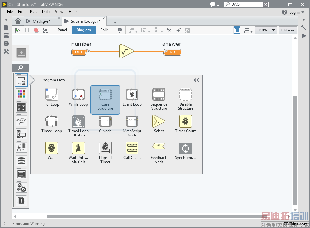Image resolution: width=310 pixels, height=228 pixels.
Task: Click the red Abort button
Action: [36, 30]
